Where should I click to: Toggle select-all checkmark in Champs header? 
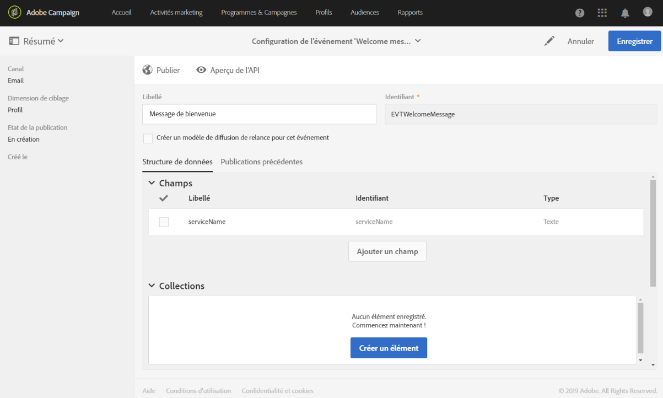[164, 198]
